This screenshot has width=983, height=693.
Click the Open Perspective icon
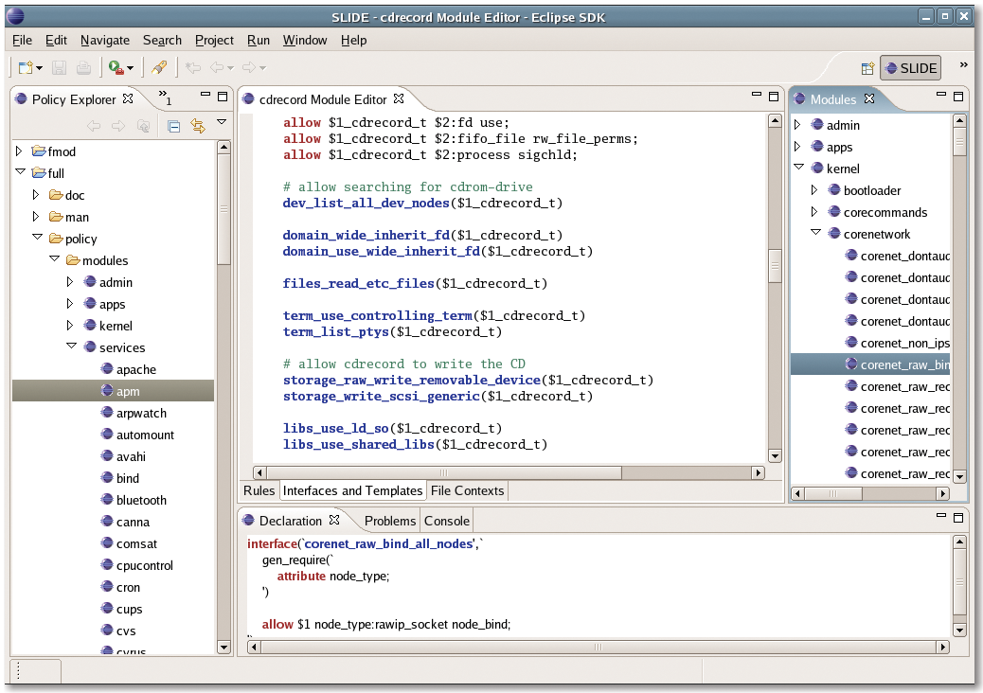[x=867, y=68]
